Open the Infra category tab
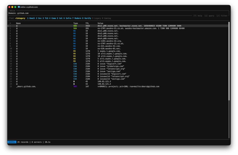 pyautogui.click(x=68, y=18)
